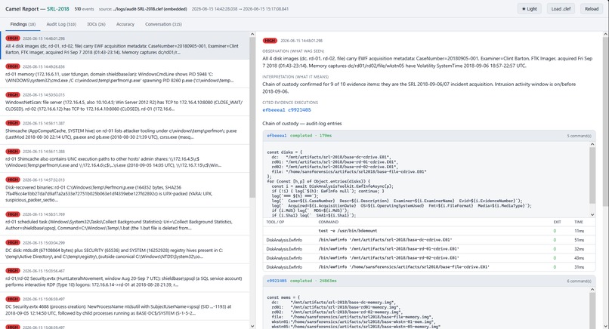Open the Audit Log tab
The image size is (609, 329).
pyautogui.click(x=61, y=24)
